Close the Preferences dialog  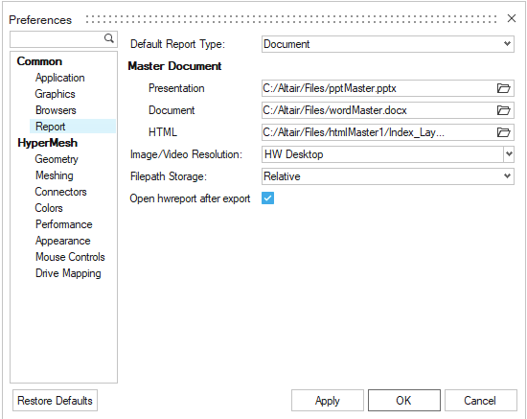pos(512,18)
